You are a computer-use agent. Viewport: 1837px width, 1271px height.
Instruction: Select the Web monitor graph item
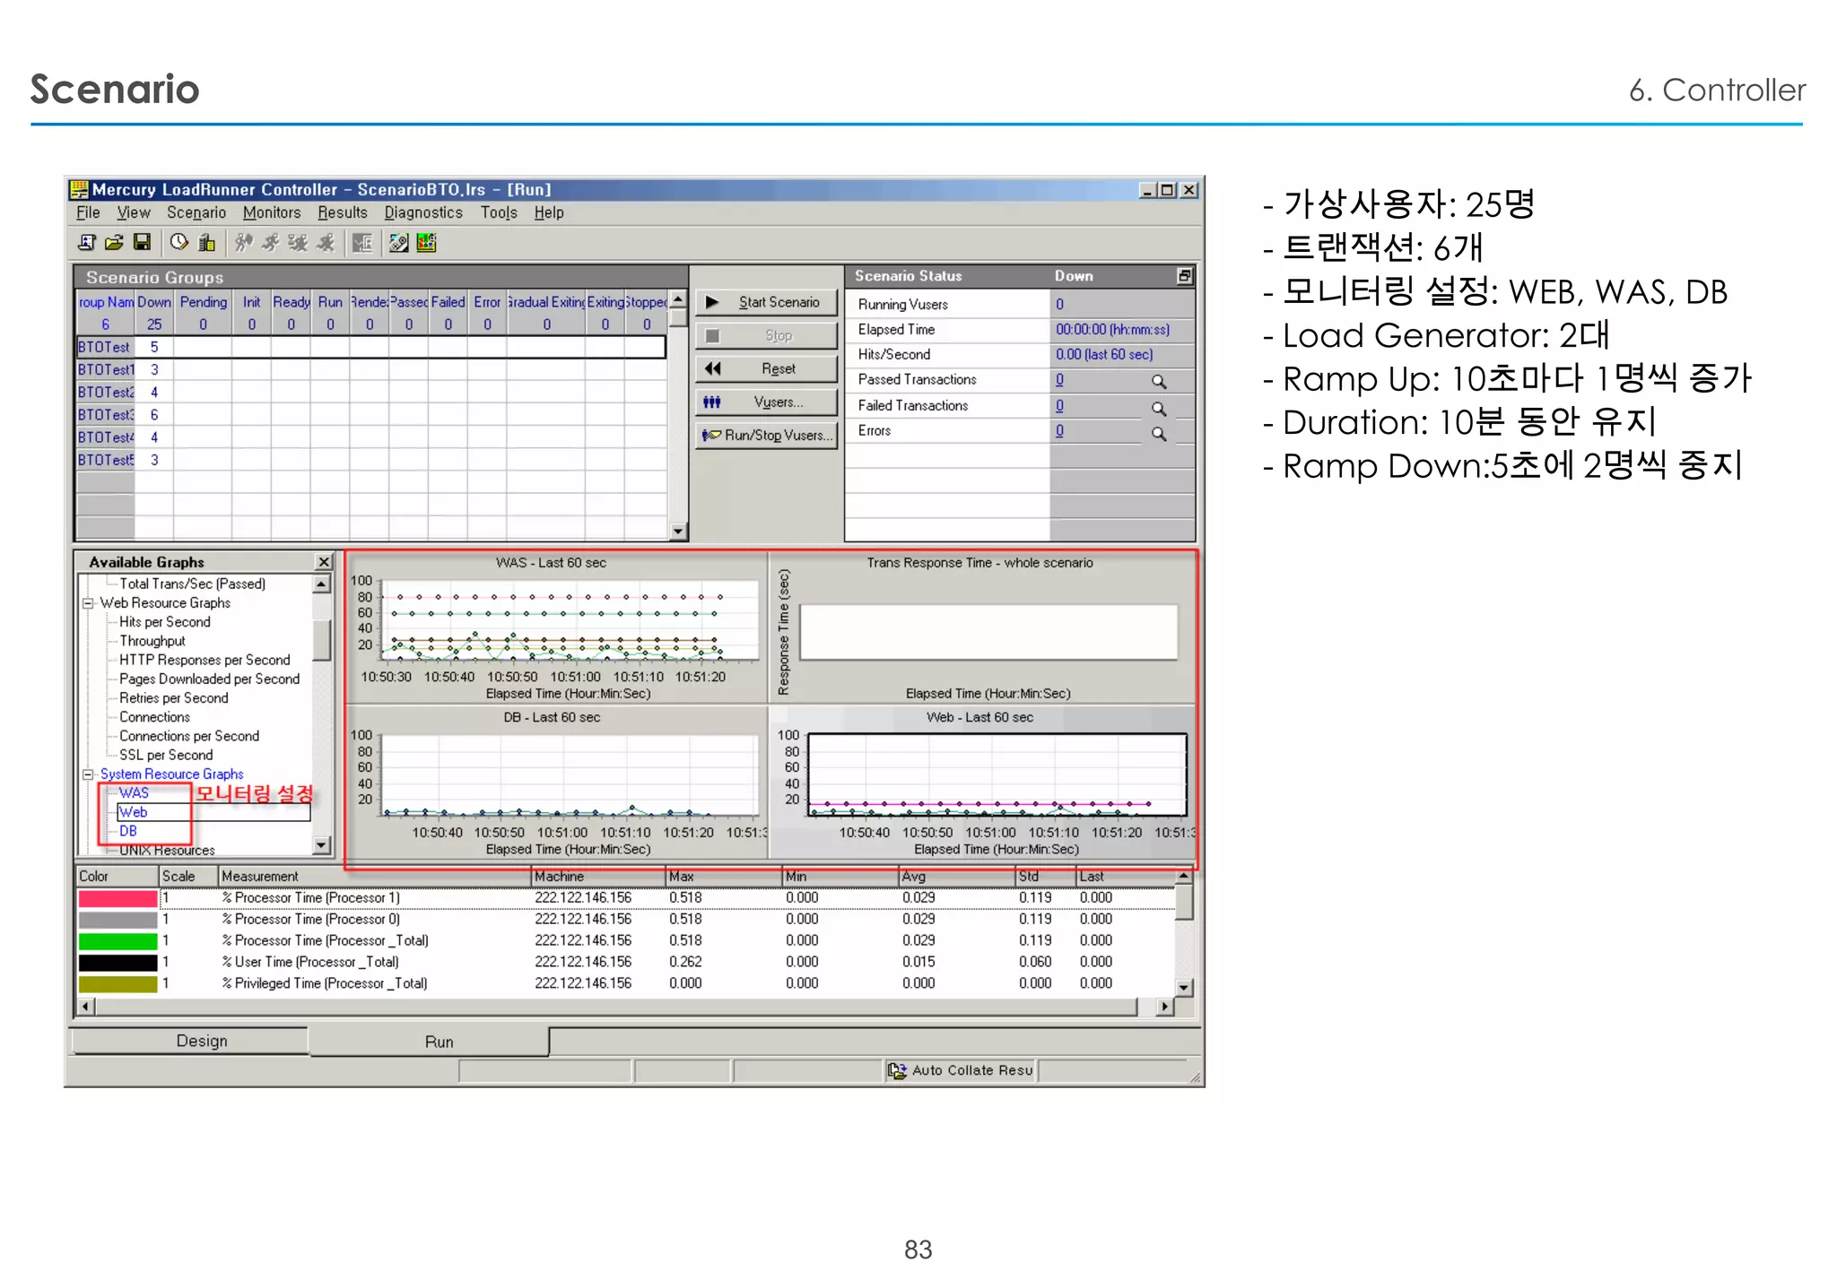(x=134, y=812)
